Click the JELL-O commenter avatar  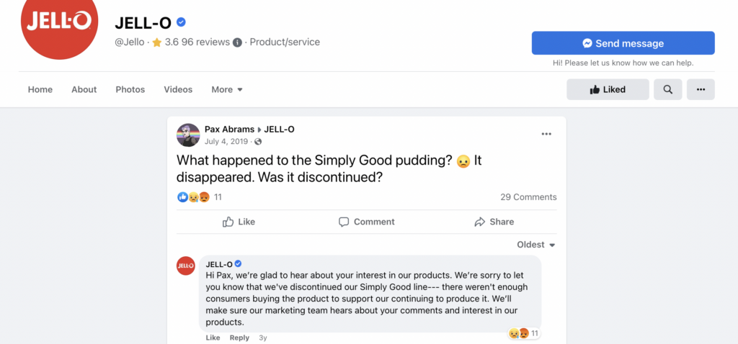click(186, 266)
